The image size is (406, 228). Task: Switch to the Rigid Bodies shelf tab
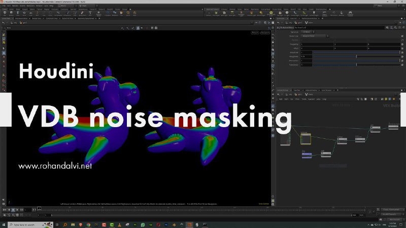point(255,9)
